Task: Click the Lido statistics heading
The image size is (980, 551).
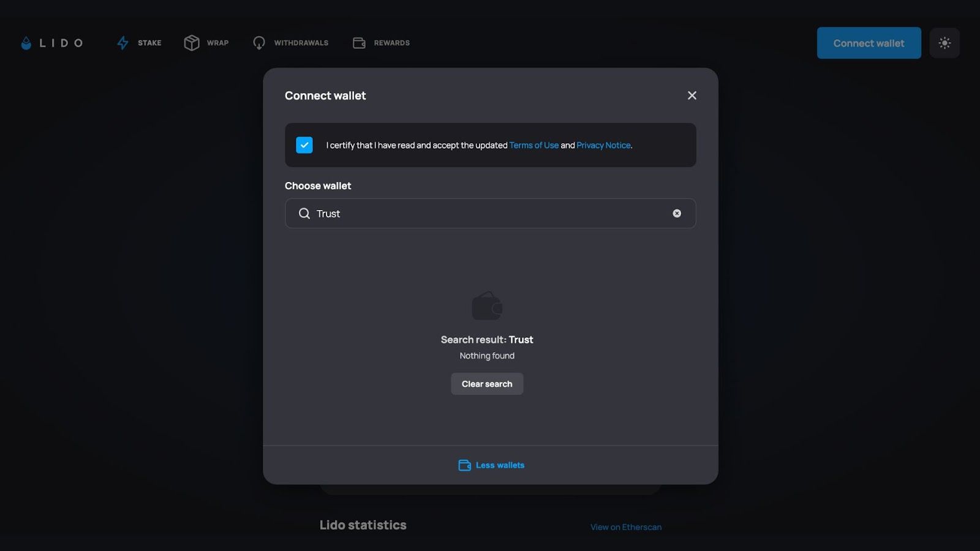Action: click(x=363, y=525)
